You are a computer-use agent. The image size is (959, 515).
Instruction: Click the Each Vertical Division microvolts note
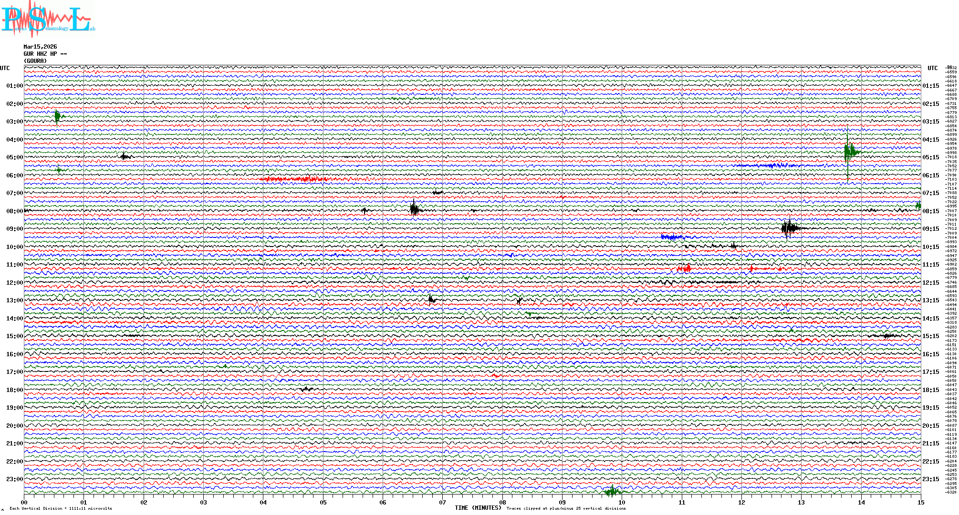click(x=61, y=508)
